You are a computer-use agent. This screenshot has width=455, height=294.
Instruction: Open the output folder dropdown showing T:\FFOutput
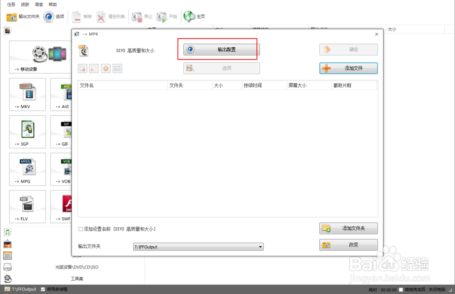260,247
